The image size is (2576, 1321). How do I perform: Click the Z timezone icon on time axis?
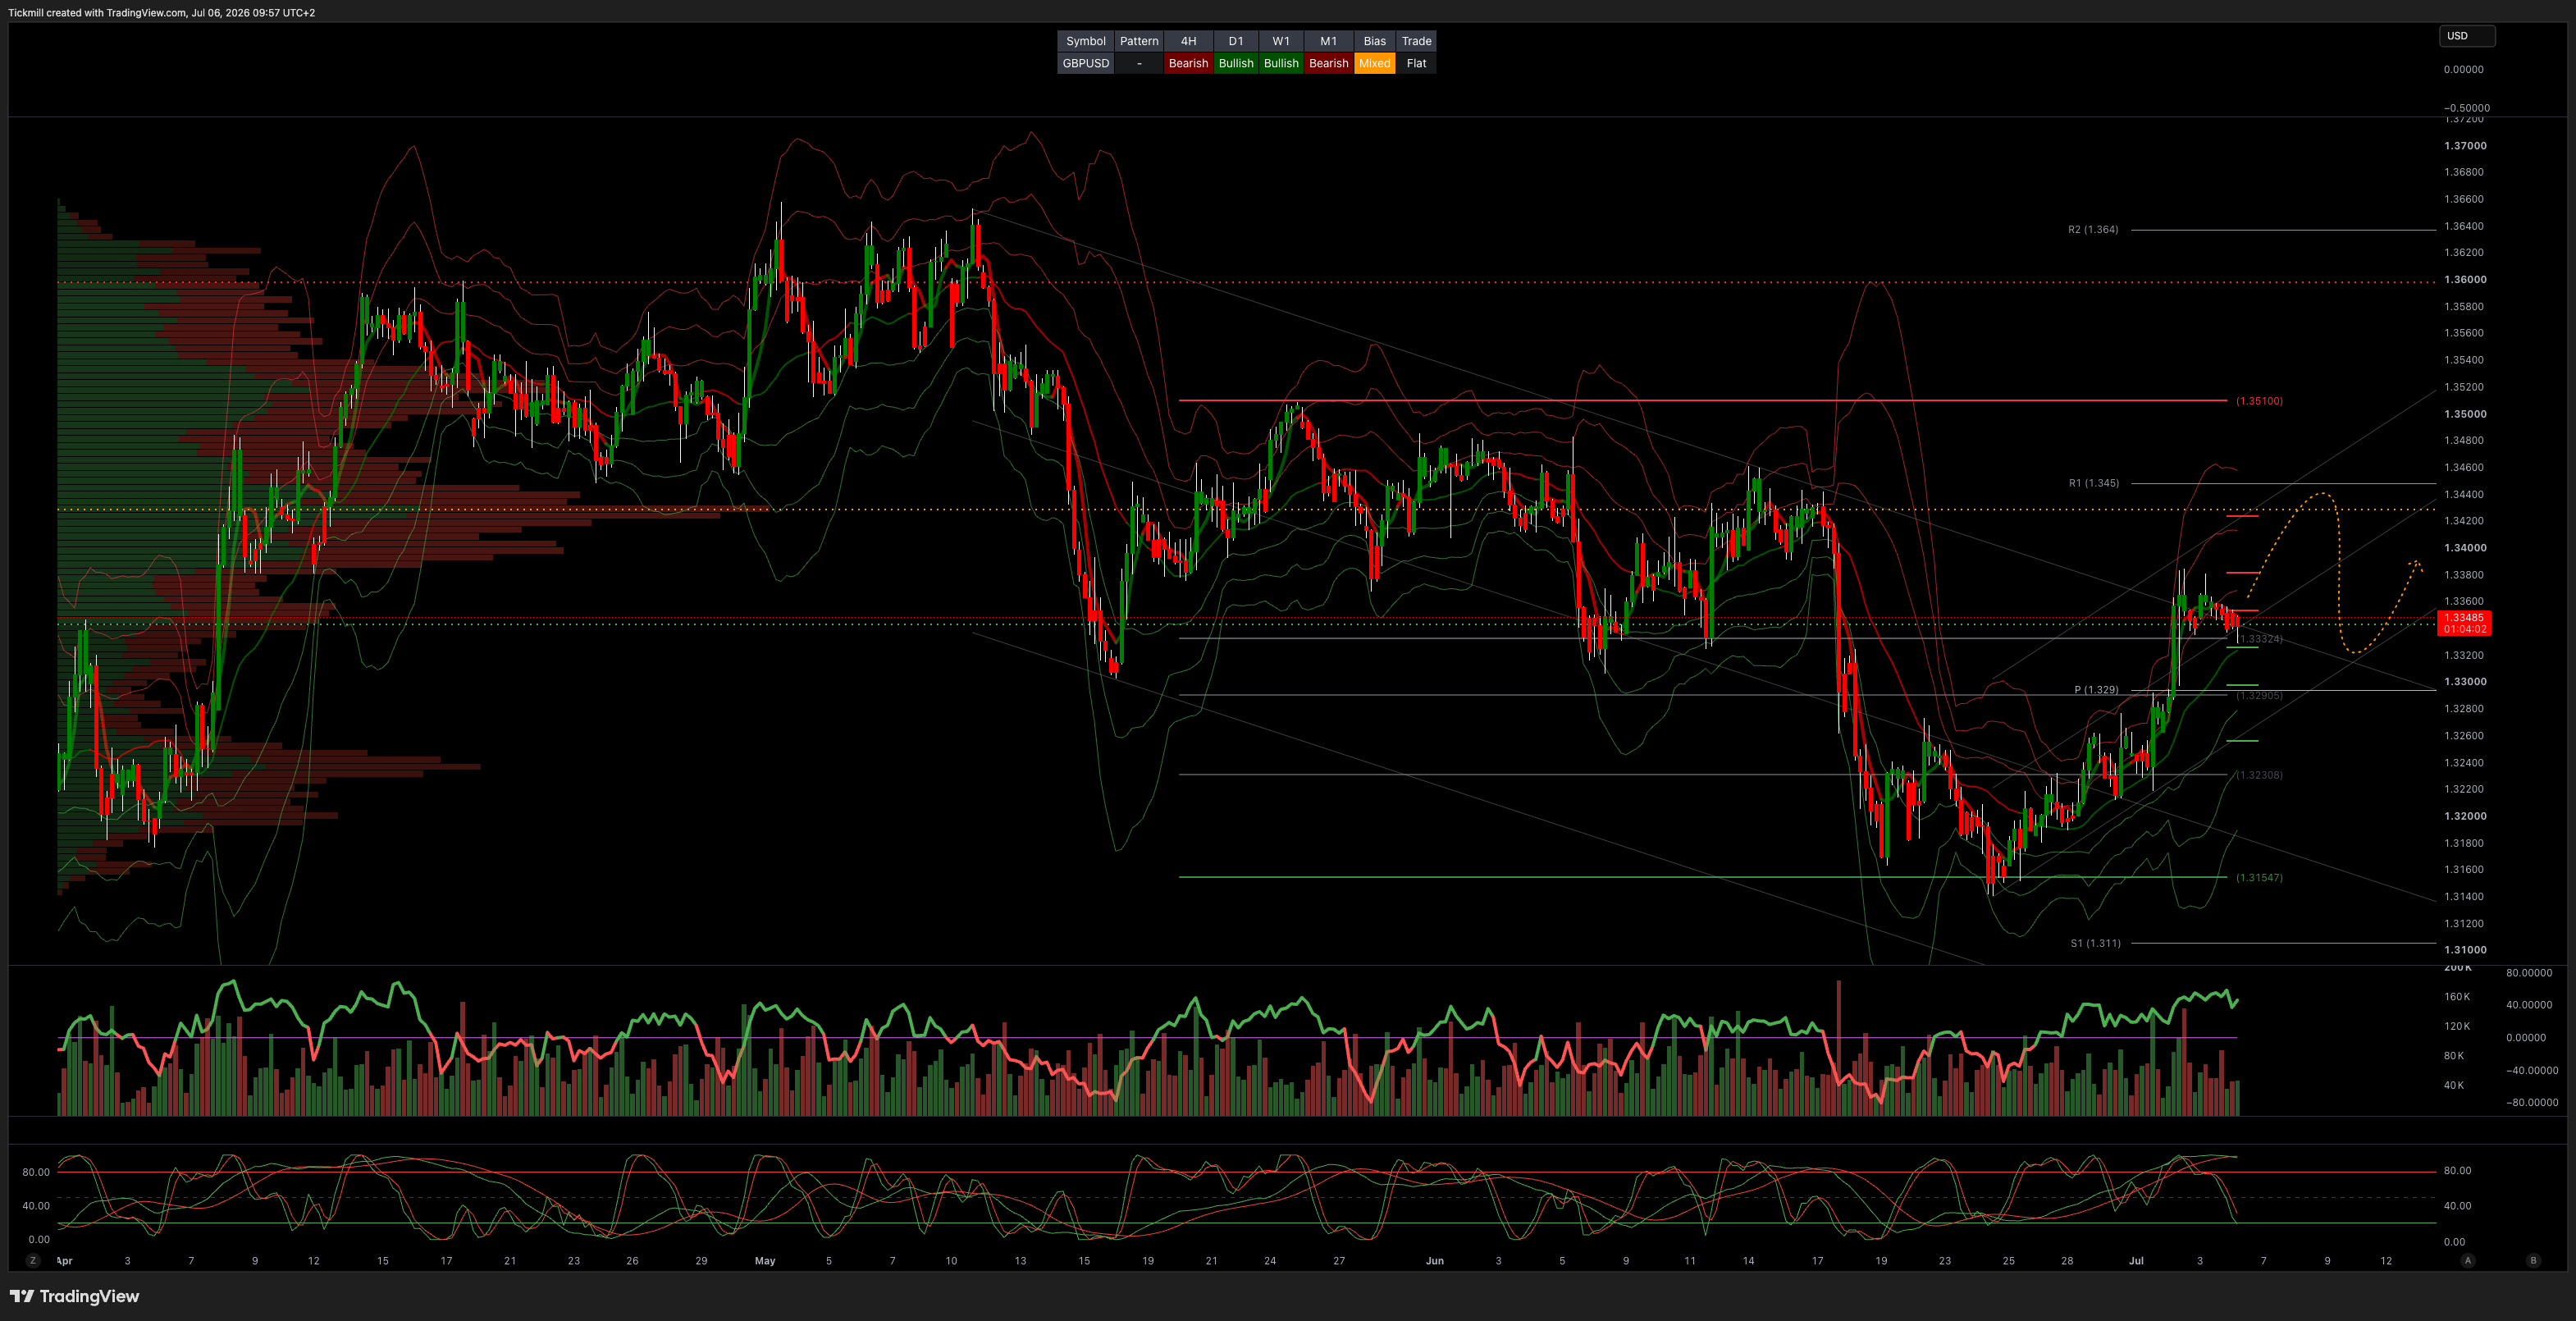point(33,1260)
